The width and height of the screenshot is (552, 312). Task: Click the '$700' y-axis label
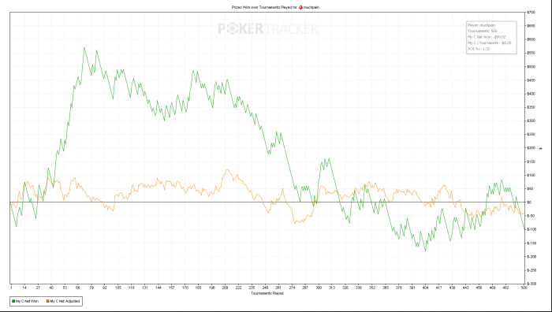531,13
